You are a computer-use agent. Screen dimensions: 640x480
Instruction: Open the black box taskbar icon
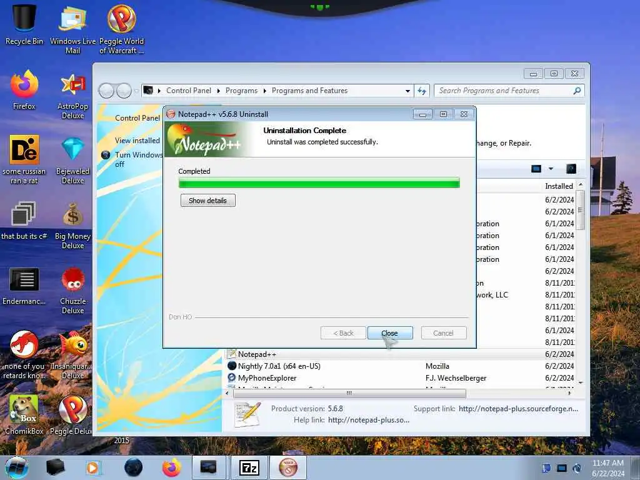coord(55,467)
